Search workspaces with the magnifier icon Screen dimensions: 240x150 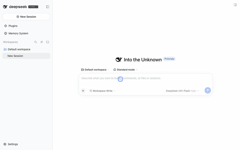35,42
